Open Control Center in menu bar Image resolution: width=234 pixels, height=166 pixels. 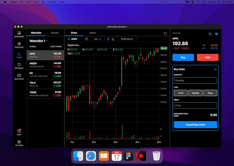193,2
